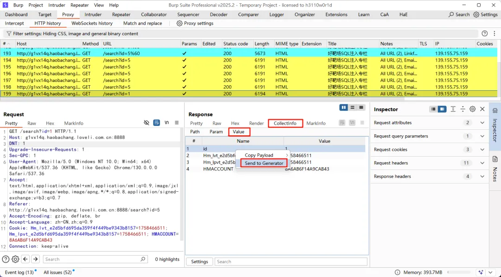Open Response viewer hamburger menu
Image resolution: width=501 pixels, height=277 pixels.
(362, 123)
